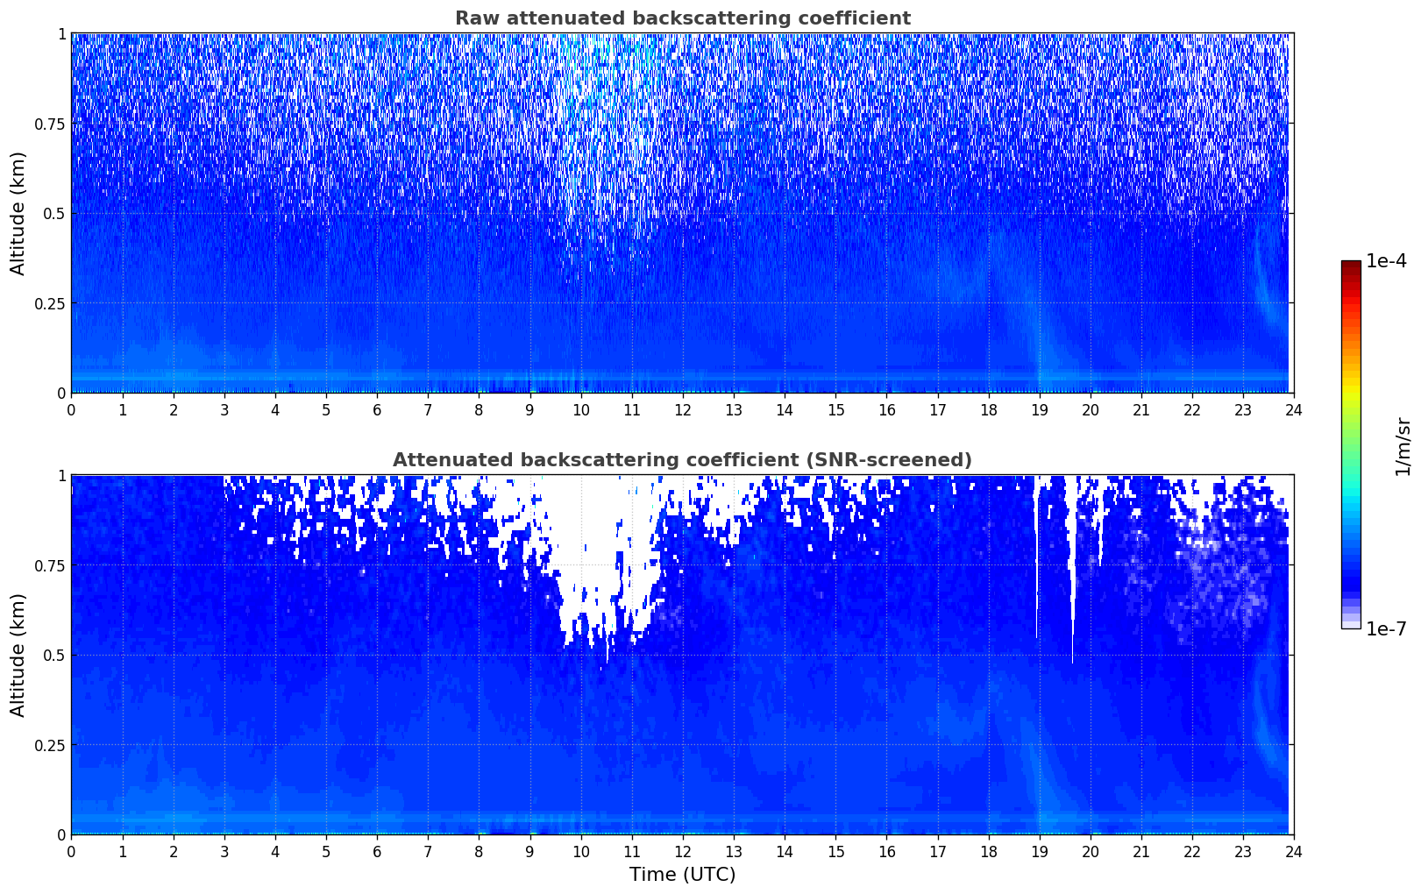1421x894 pixels.
Task: Click the colorbar '1/m/sr' unit label
Action: tap(1403, 445)
